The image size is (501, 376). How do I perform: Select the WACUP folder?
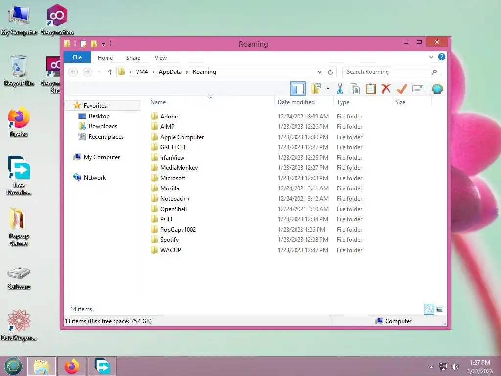(x=170, y=250)
